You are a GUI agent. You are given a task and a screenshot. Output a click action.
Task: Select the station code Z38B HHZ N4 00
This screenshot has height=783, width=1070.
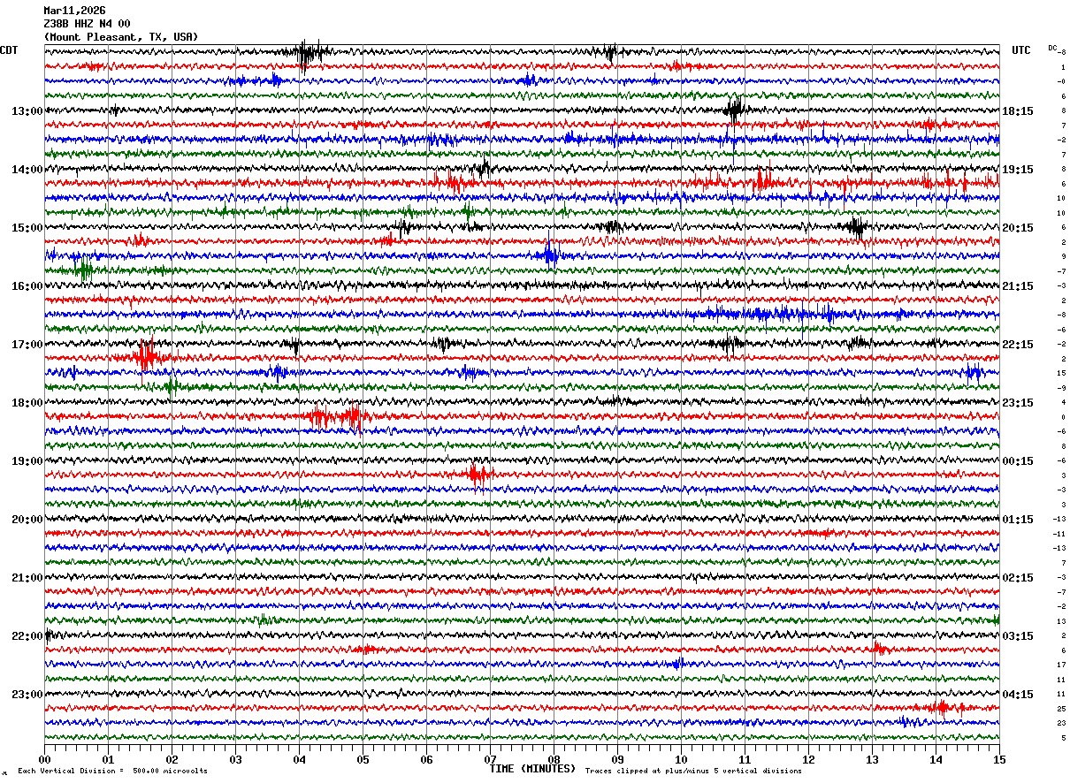[x=87, y=24]
